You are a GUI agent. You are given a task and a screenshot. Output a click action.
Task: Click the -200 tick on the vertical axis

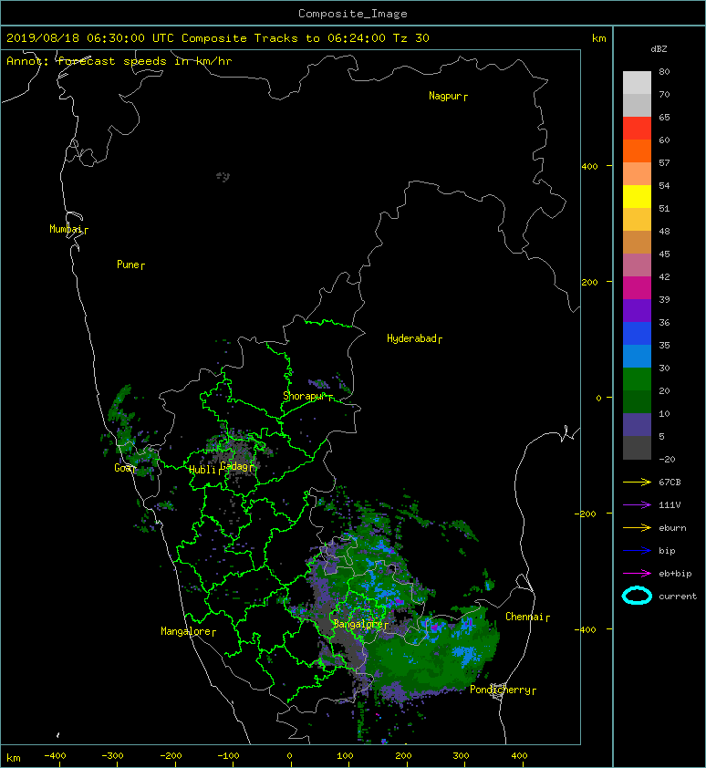coord(587,514)
